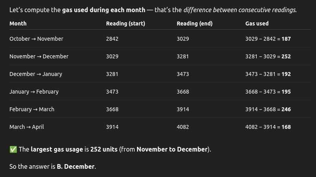The image size is (316, 177).
Task: Click the end reading 4082 cell
Action: (183, 127)
